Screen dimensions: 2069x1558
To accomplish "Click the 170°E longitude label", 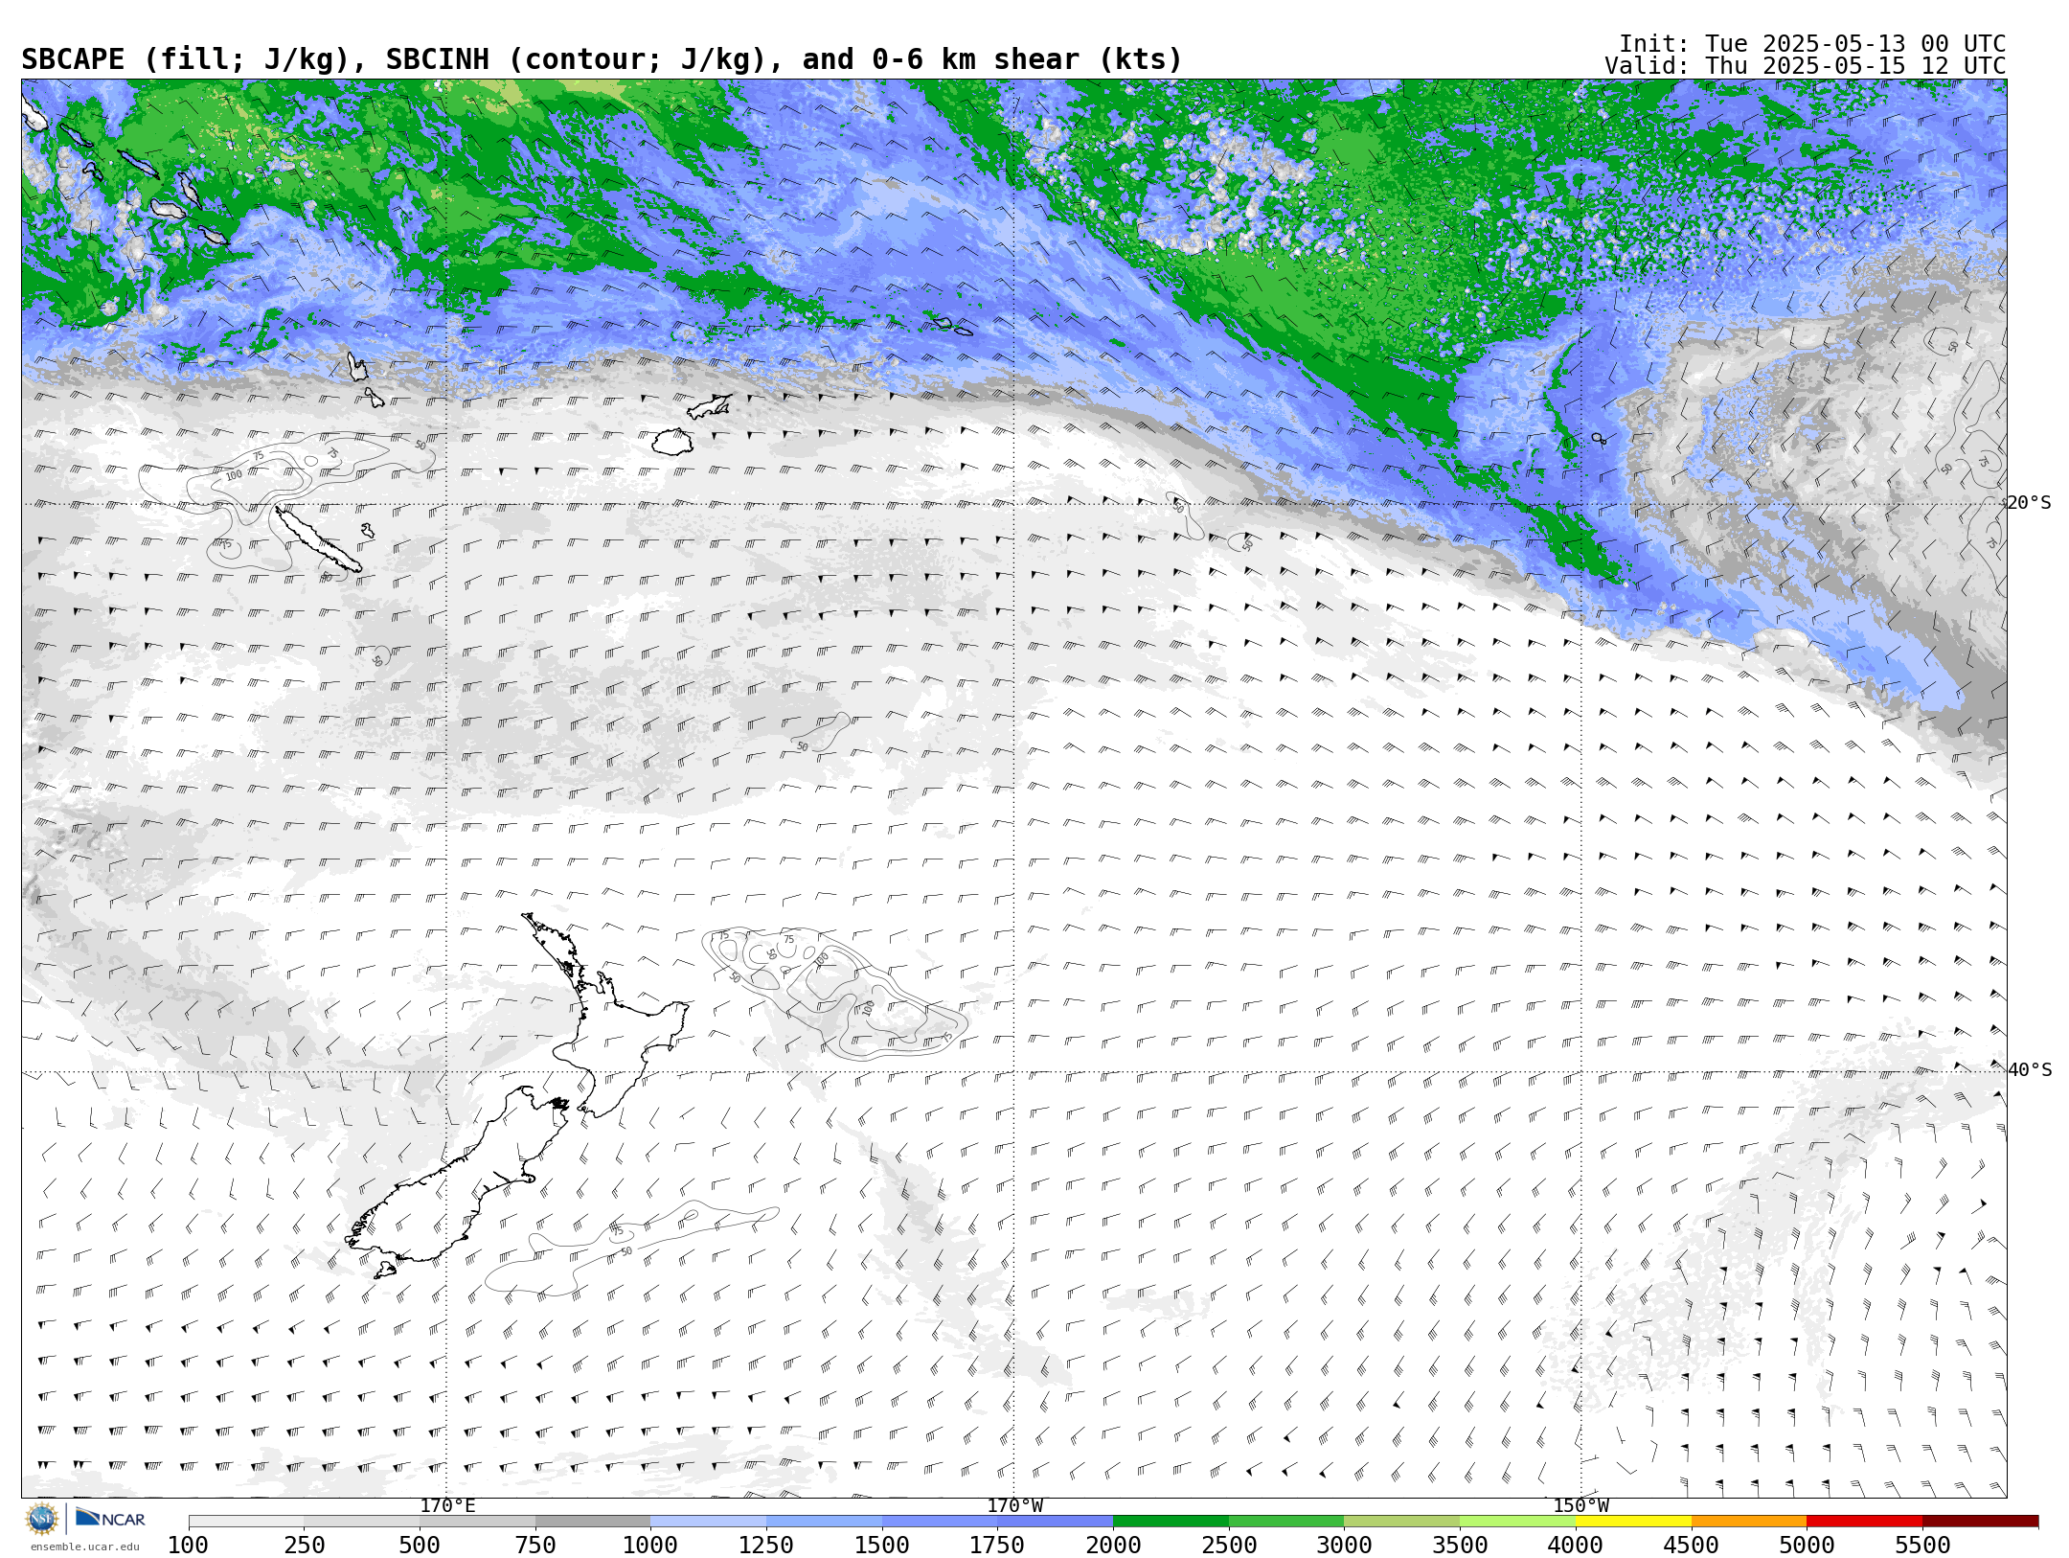I will coord(447,1505).
